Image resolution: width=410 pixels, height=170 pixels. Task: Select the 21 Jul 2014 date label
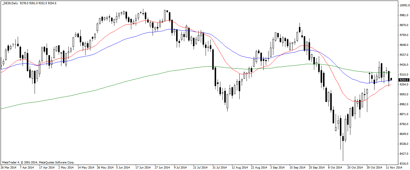tap(200, 167)
